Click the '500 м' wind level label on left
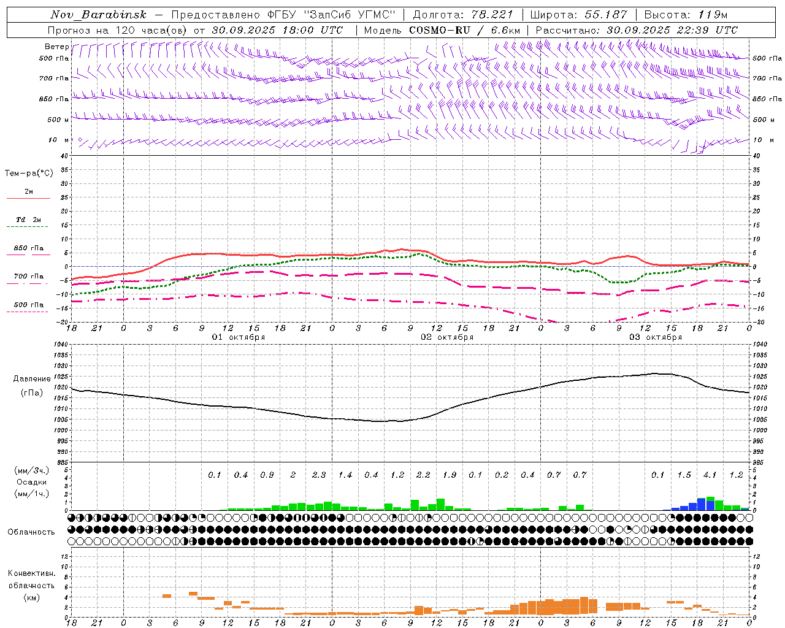This screenshot has width=785, height=628. click(x=59, y=120)
